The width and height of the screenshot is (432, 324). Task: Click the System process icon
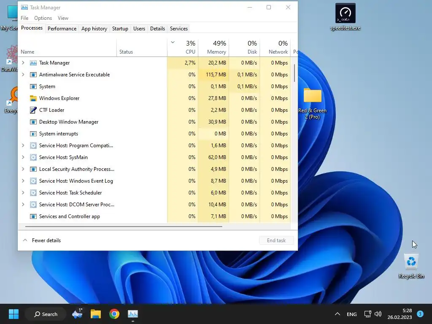pos(33,86)
